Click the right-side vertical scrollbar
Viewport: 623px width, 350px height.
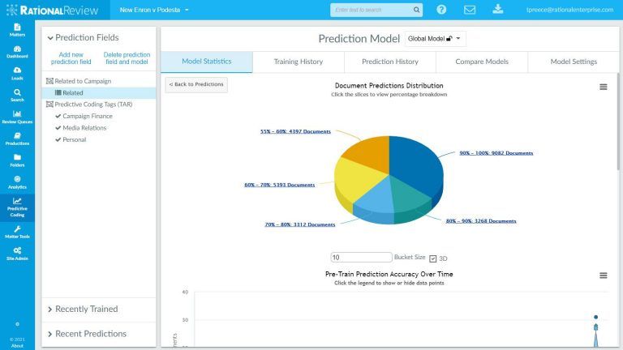coord(618,121)
